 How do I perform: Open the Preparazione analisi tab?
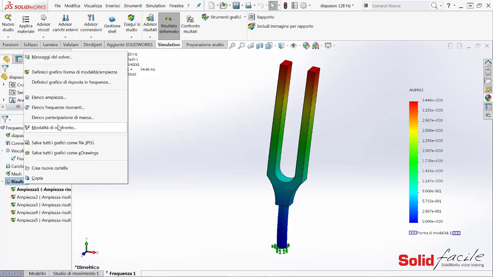(205, 45)
